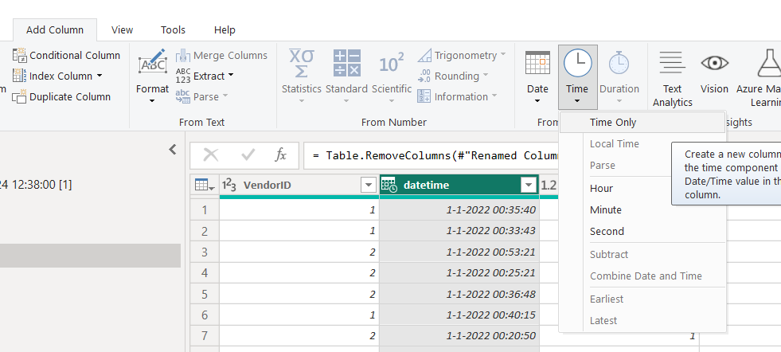The width and height of the screenshot is (781, 352).
Task: Switch to the View tab
Action: [x=122, y=29]
